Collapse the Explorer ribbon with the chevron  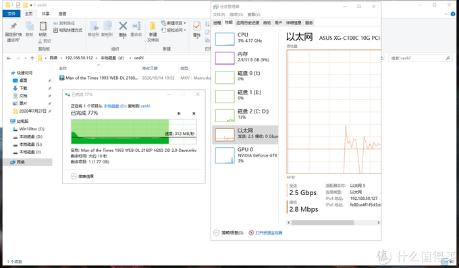(446, 14)
